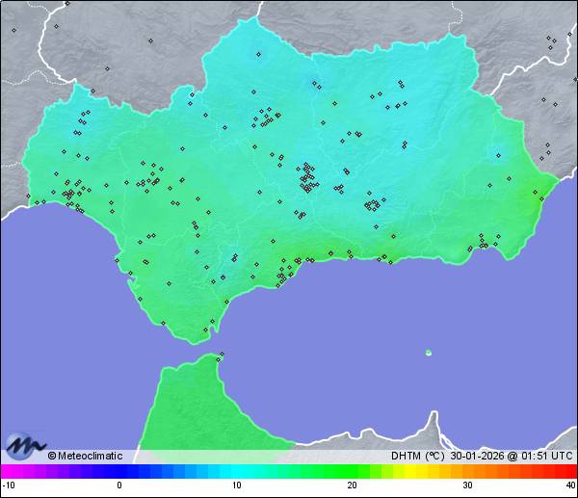Click the 20 label on temperature scale
The image size is (578, 498).
(x=353, y=485)
